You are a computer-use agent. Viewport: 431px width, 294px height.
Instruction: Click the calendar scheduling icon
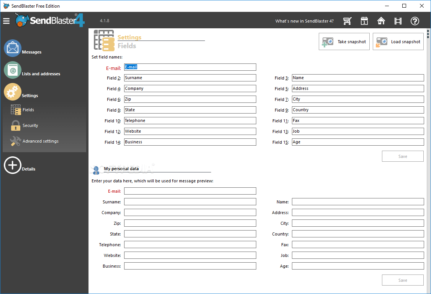pos(364,21)
